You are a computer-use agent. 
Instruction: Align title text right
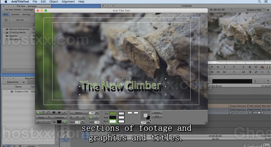[83, 117]
